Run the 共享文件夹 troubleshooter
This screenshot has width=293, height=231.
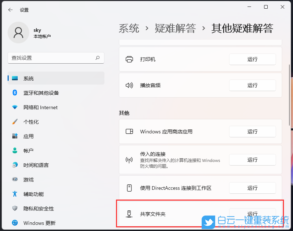click(252, 214)
